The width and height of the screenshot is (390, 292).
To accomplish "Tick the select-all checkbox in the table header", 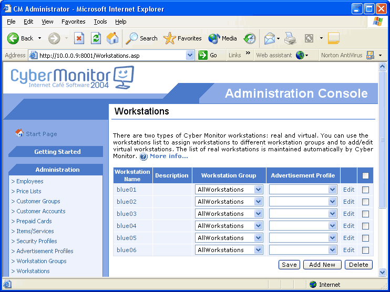I will [x=365, y=176].
